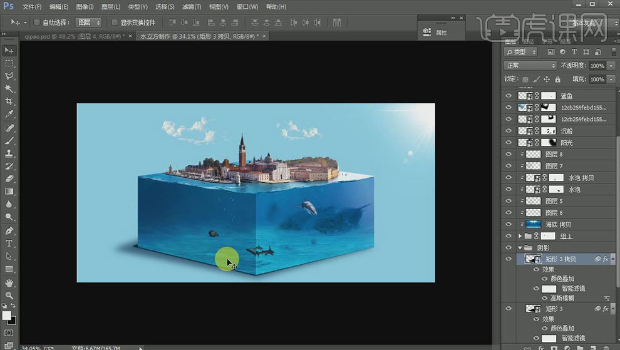
Task: Select the Move tool in the toolbar
Action: (x=9, y=50)
